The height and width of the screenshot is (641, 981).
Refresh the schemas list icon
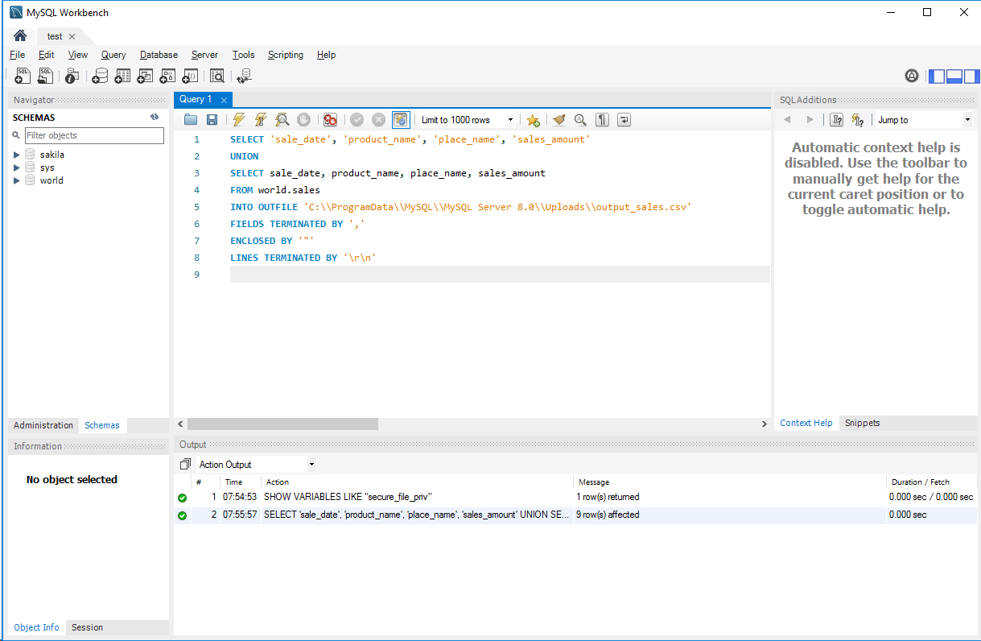tap(155, 118)
